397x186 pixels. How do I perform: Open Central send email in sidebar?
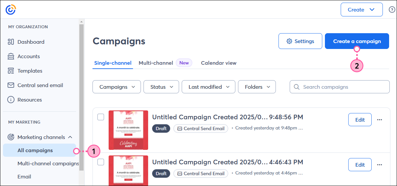pyautogui.click(x=40, y=85)
